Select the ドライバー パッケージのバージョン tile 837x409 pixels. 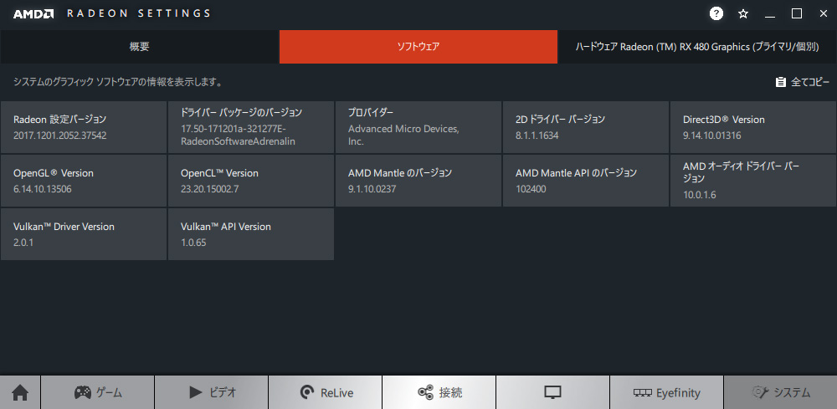tap(251, 127)
